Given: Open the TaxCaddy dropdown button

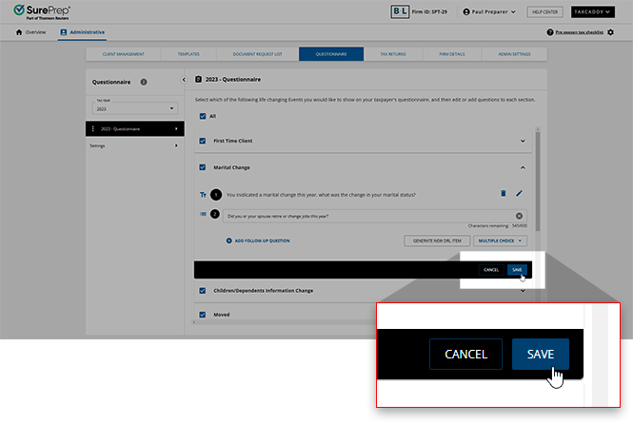Looking at the screenshot, I should pyautogui.click(x=593, y=12).
